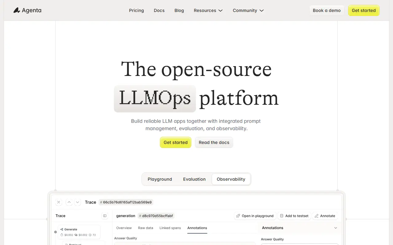Expand the Resources menu
The height and width of the screenshot is (245, 393).
208,10
